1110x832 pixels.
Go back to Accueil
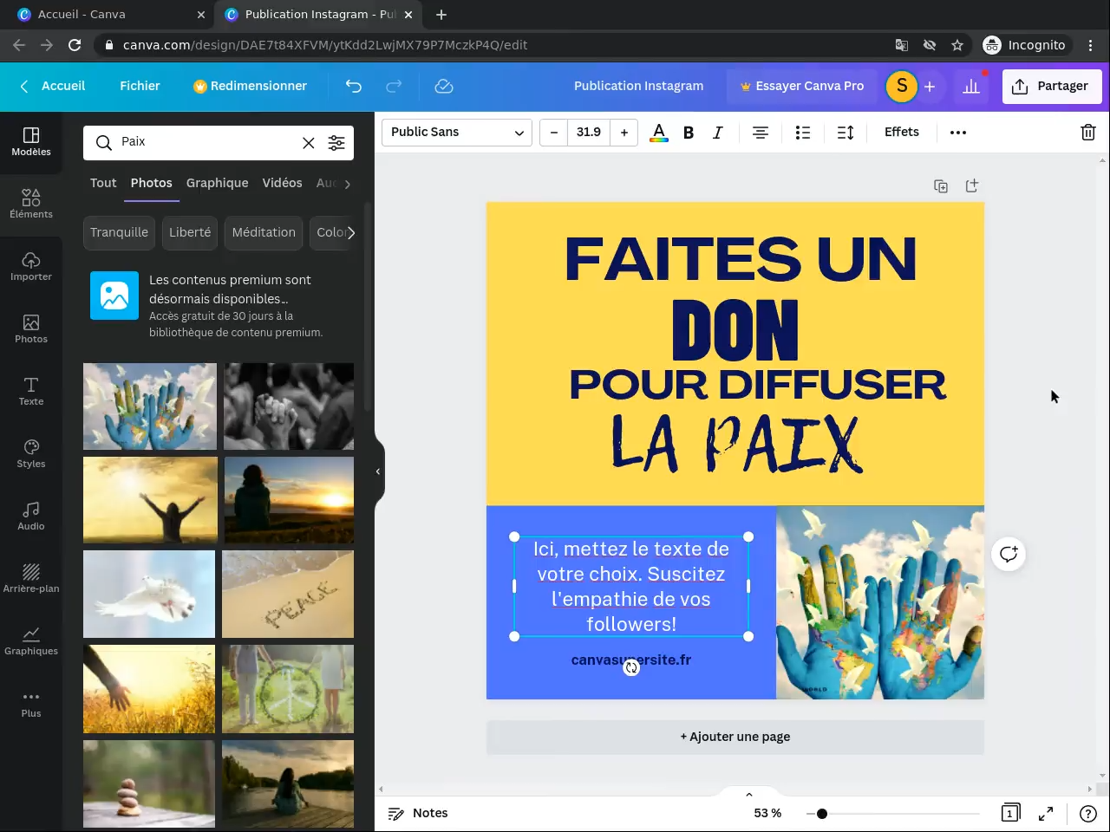point(53,86)
